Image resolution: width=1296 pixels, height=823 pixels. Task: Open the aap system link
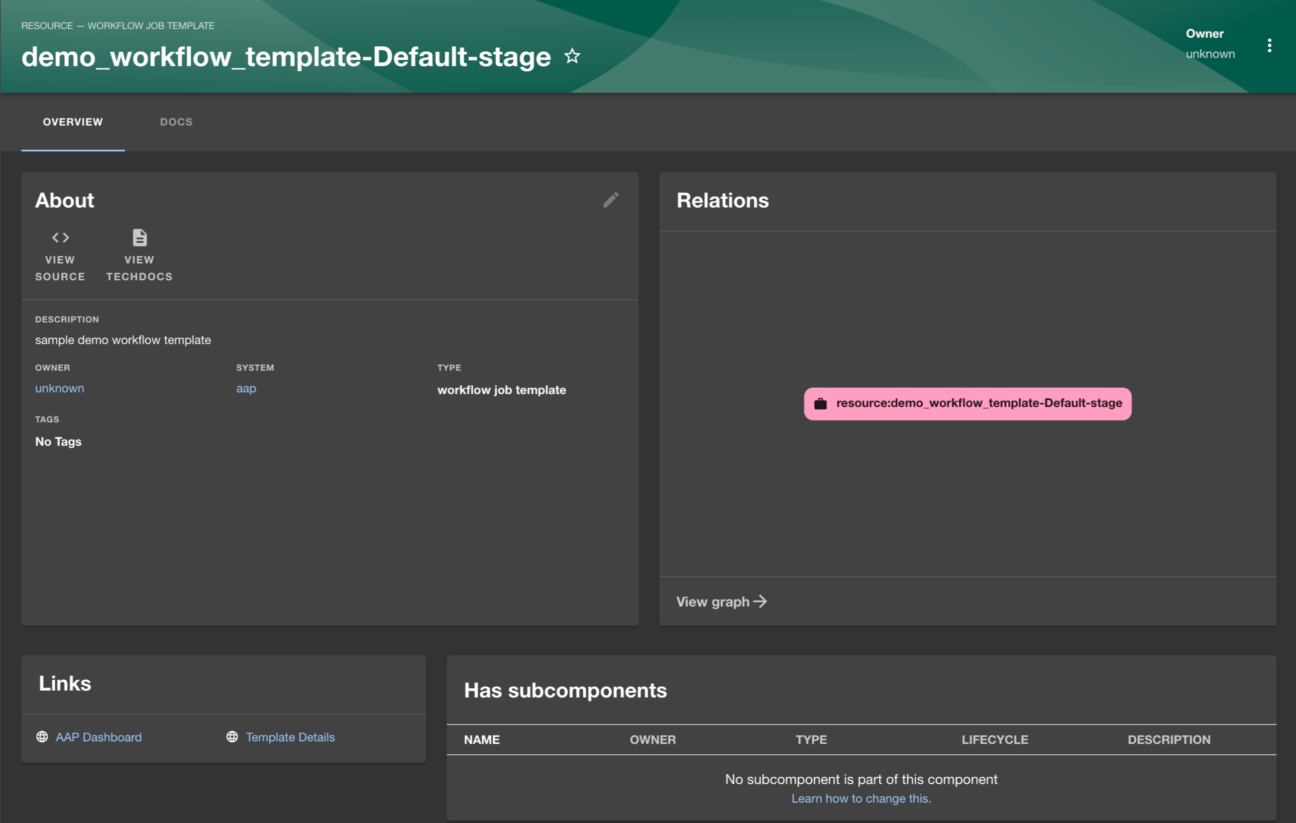246,389
